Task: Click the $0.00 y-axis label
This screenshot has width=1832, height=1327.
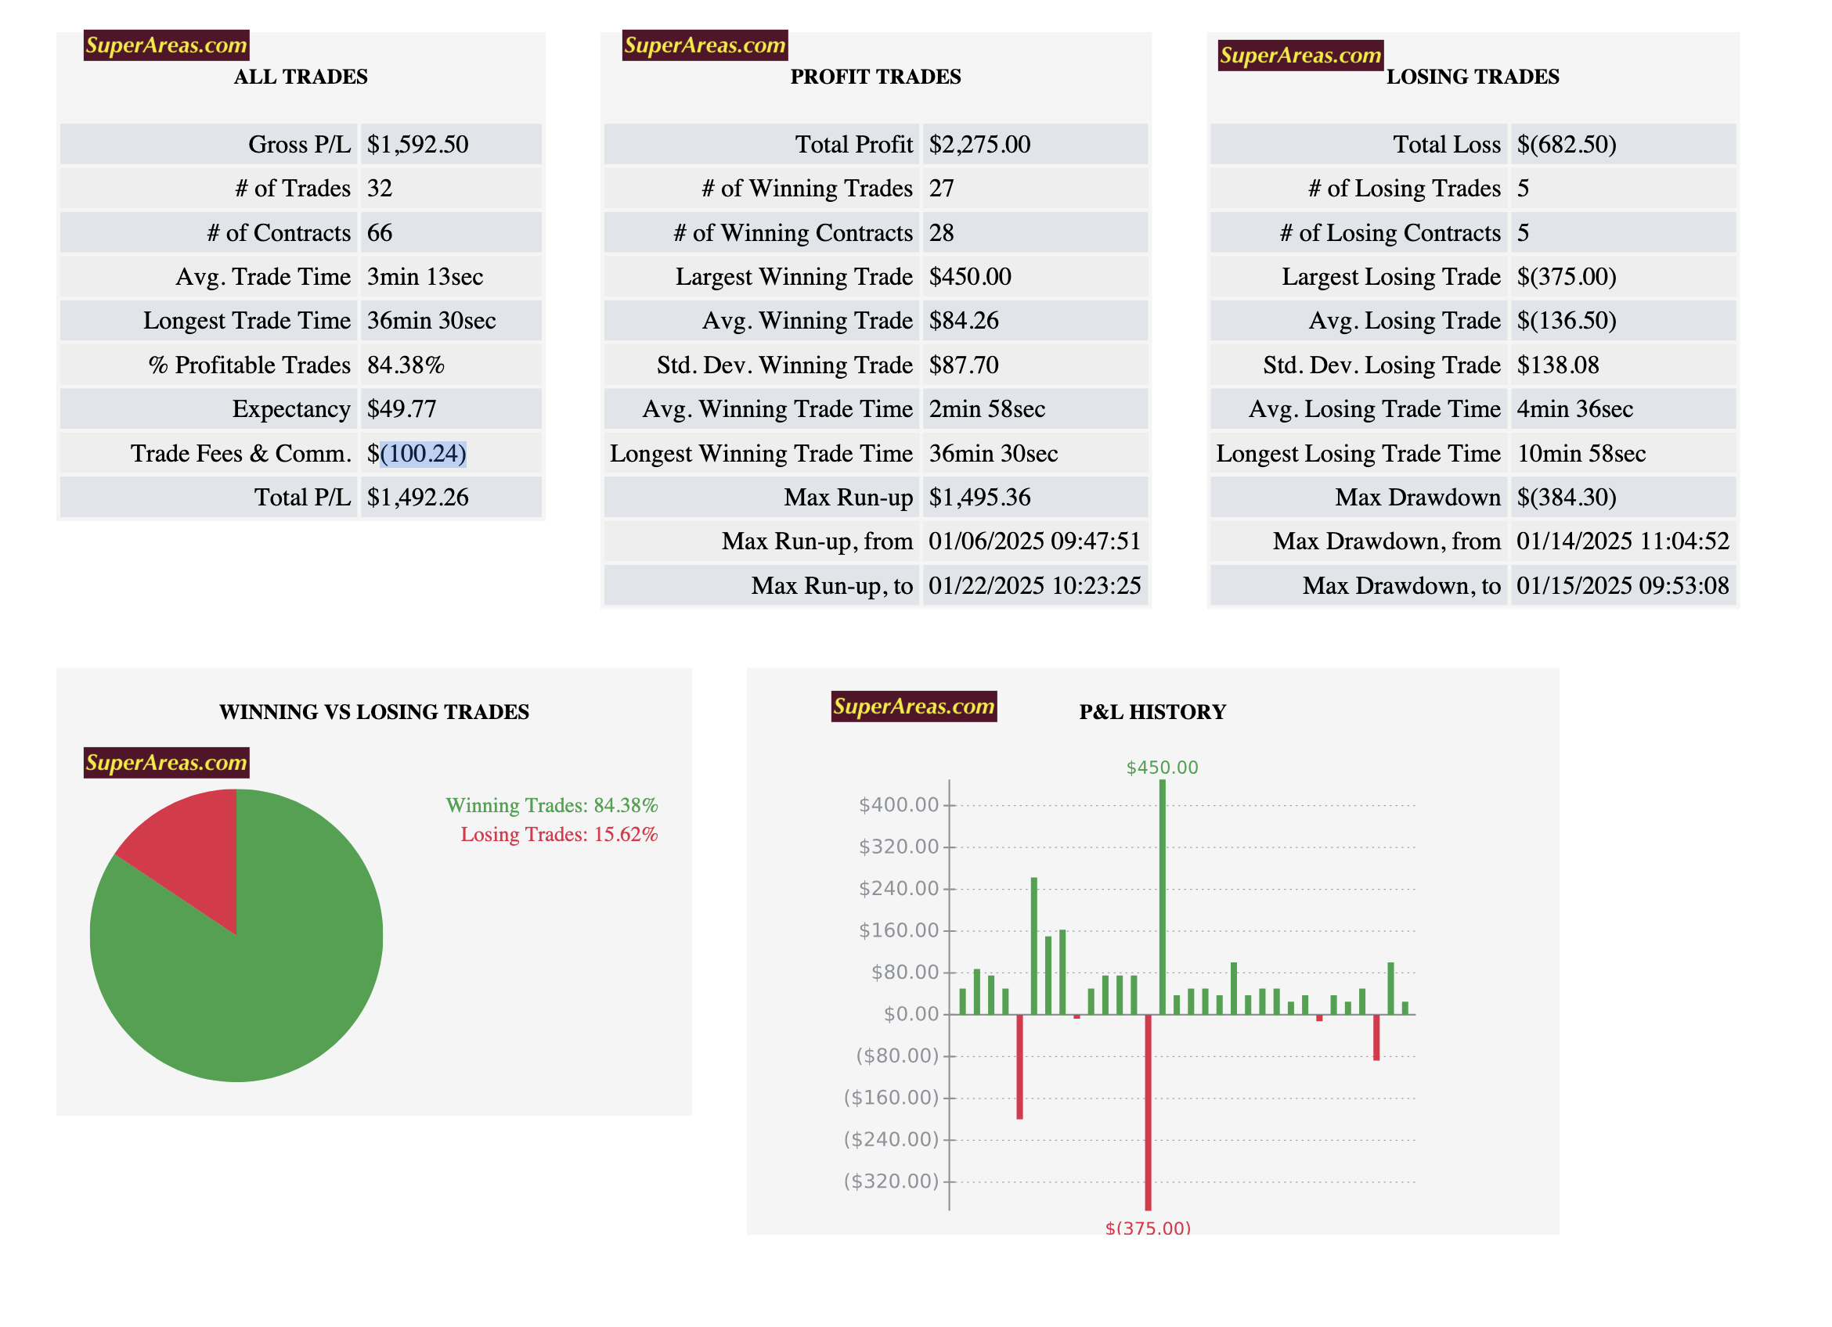Action: (911, 1014)
